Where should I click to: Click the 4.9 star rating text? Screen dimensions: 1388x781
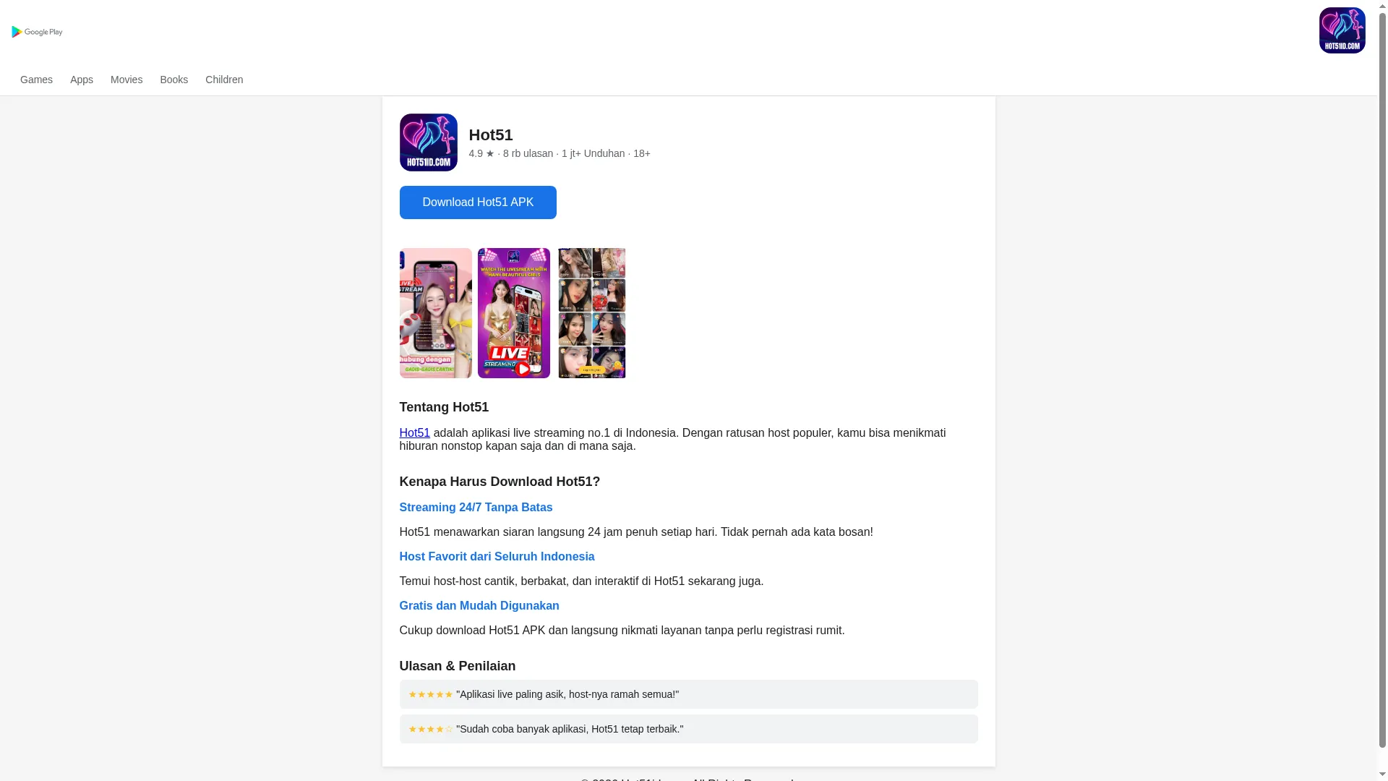point(481,153)
